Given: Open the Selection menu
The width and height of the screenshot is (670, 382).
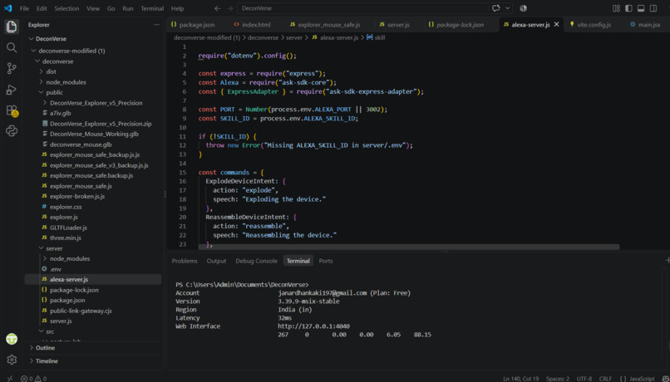Looking at the screenshot, I should point(67,8).
